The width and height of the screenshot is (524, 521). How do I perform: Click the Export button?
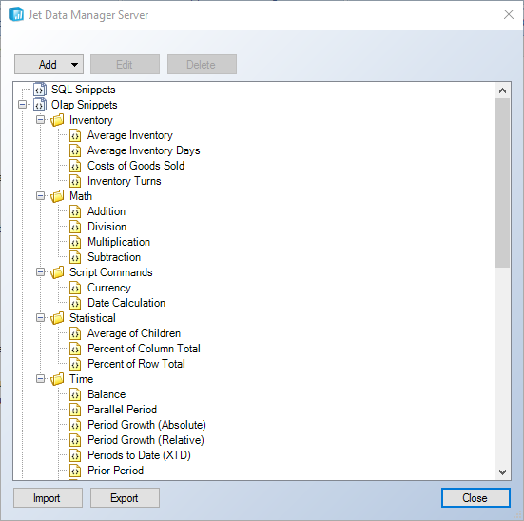[125, 497]
